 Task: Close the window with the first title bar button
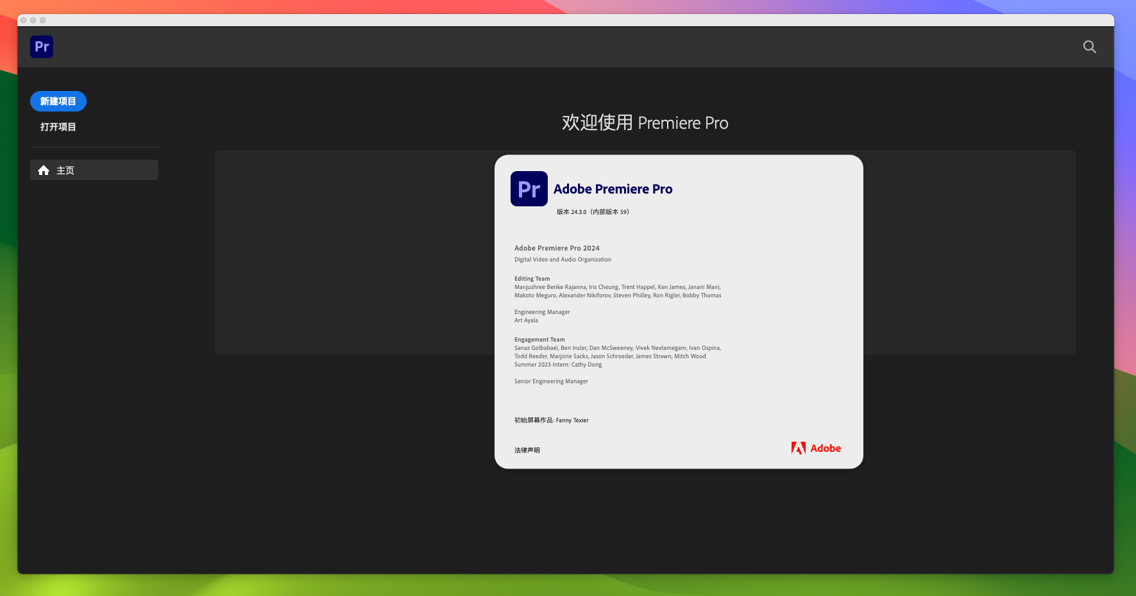click(x=24, y=20)
